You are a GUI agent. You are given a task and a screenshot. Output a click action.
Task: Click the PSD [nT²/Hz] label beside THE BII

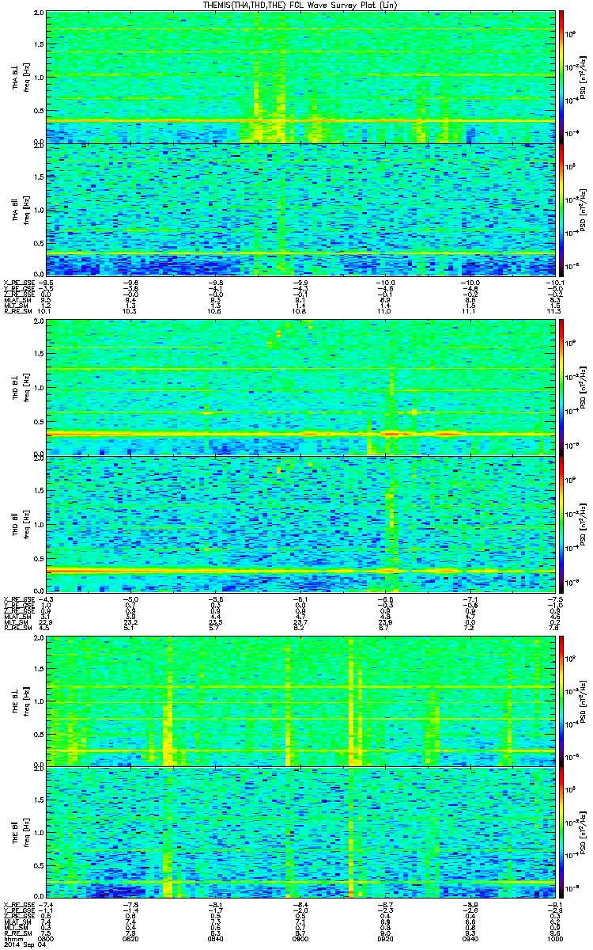(x=585, y=834)
